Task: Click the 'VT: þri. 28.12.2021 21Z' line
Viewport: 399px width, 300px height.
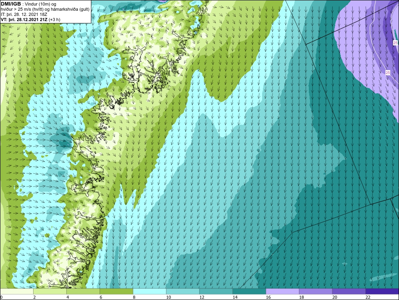Action: click(24, 20)
